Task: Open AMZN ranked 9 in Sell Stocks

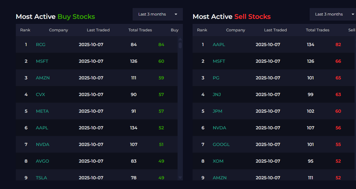Action: coord(220,178)
